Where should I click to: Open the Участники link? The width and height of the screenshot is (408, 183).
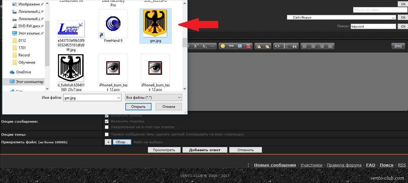click(311, 165)
